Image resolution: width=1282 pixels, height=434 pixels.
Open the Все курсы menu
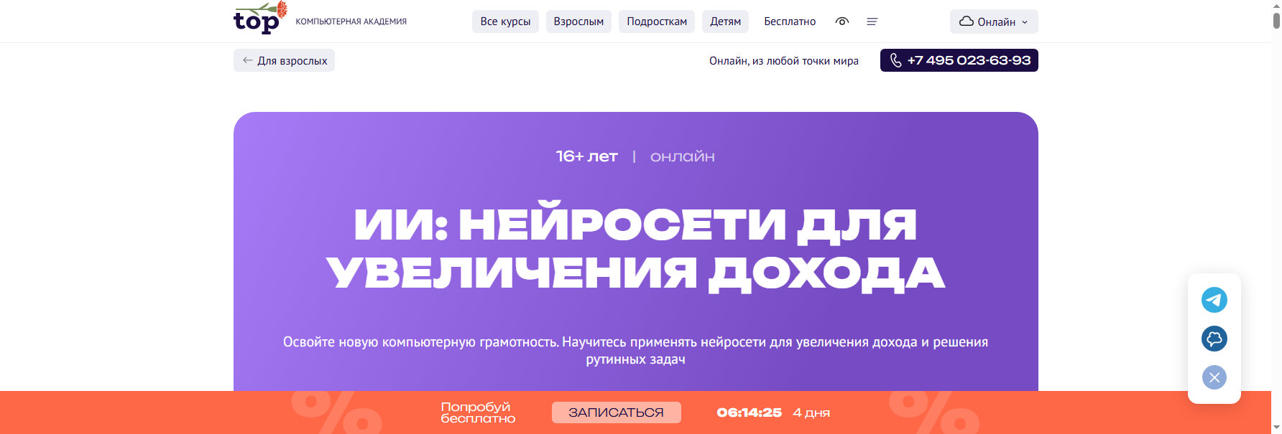[505, 22]
